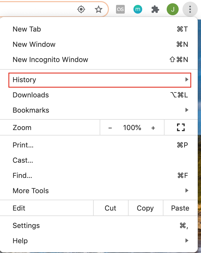Open a New Incognito Window
The height and width of the screenshot is (253, 201).
(x=99, y=60)
